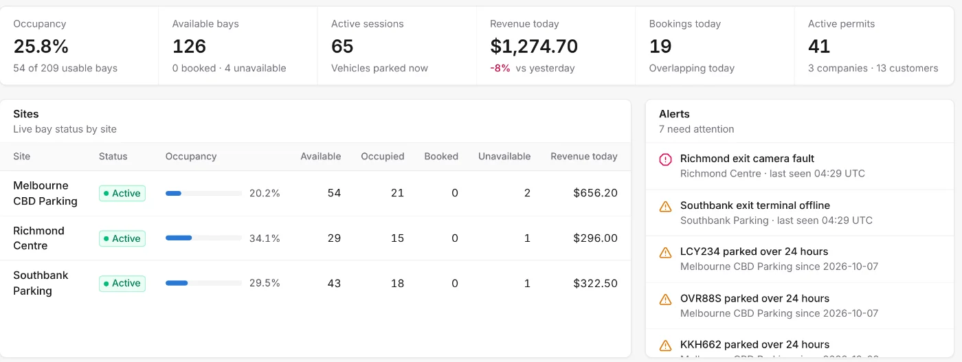
Task: Click the -8% revenue change indicator
Action: [x=500, y=68]
